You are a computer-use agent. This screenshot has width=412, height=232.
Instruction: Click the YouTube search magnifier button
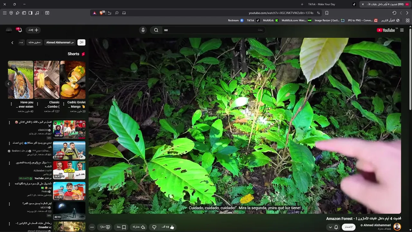click(x=156, y=30)
